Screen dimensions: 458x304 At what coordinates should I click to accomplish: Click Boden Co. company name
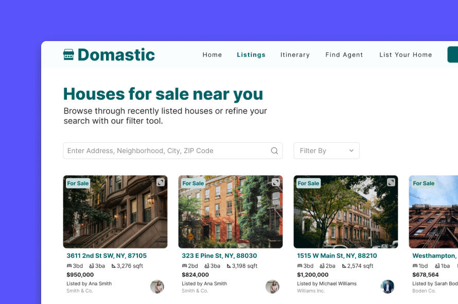[424, 291]
